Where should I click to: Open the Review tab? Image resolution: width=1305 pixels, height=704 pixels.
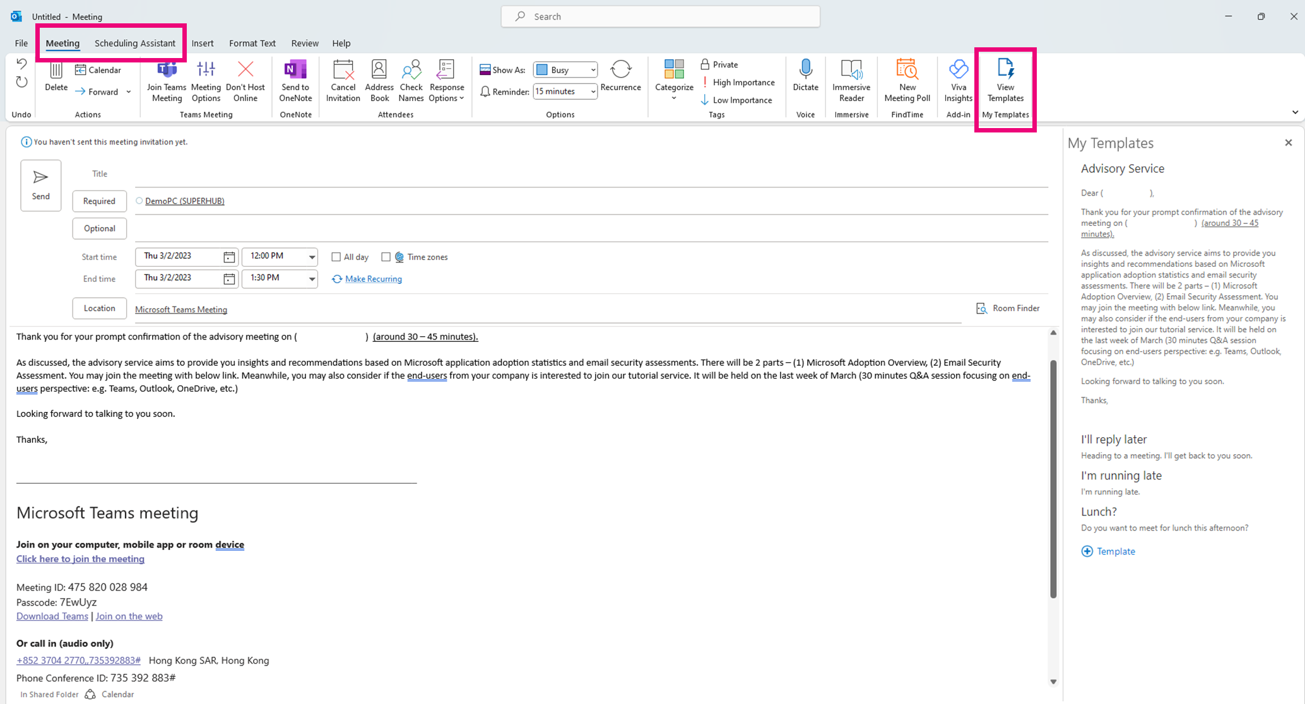305,43
